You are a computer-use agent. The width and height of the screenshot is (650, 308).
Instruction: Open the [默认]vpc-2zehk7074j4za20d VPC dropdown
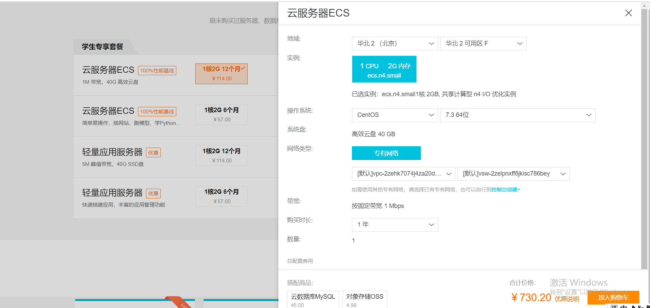click(x=404, y=174)
